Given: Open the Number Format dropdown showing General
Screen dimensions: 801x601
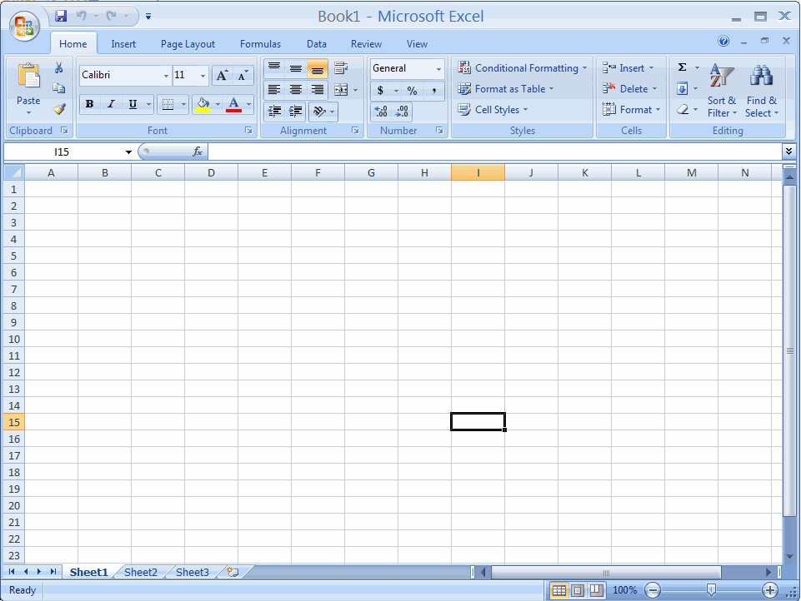Looking at the screenshot, I should click(x=406, y=68).
